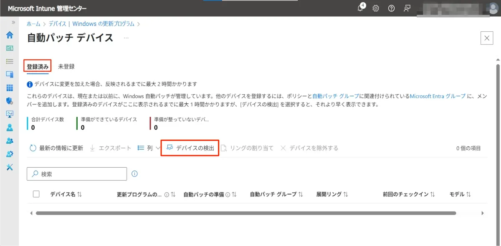This screenshot has height=246, width=501.
Task: Open Troubleshooting tools icon in sidebar
Action: pos(10,167)
